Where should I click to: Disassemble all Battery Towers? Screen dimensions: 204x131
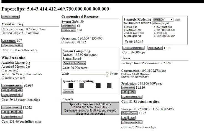click(x=132, y=122)
